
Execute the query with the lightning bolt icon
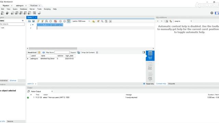click(38, 21)
